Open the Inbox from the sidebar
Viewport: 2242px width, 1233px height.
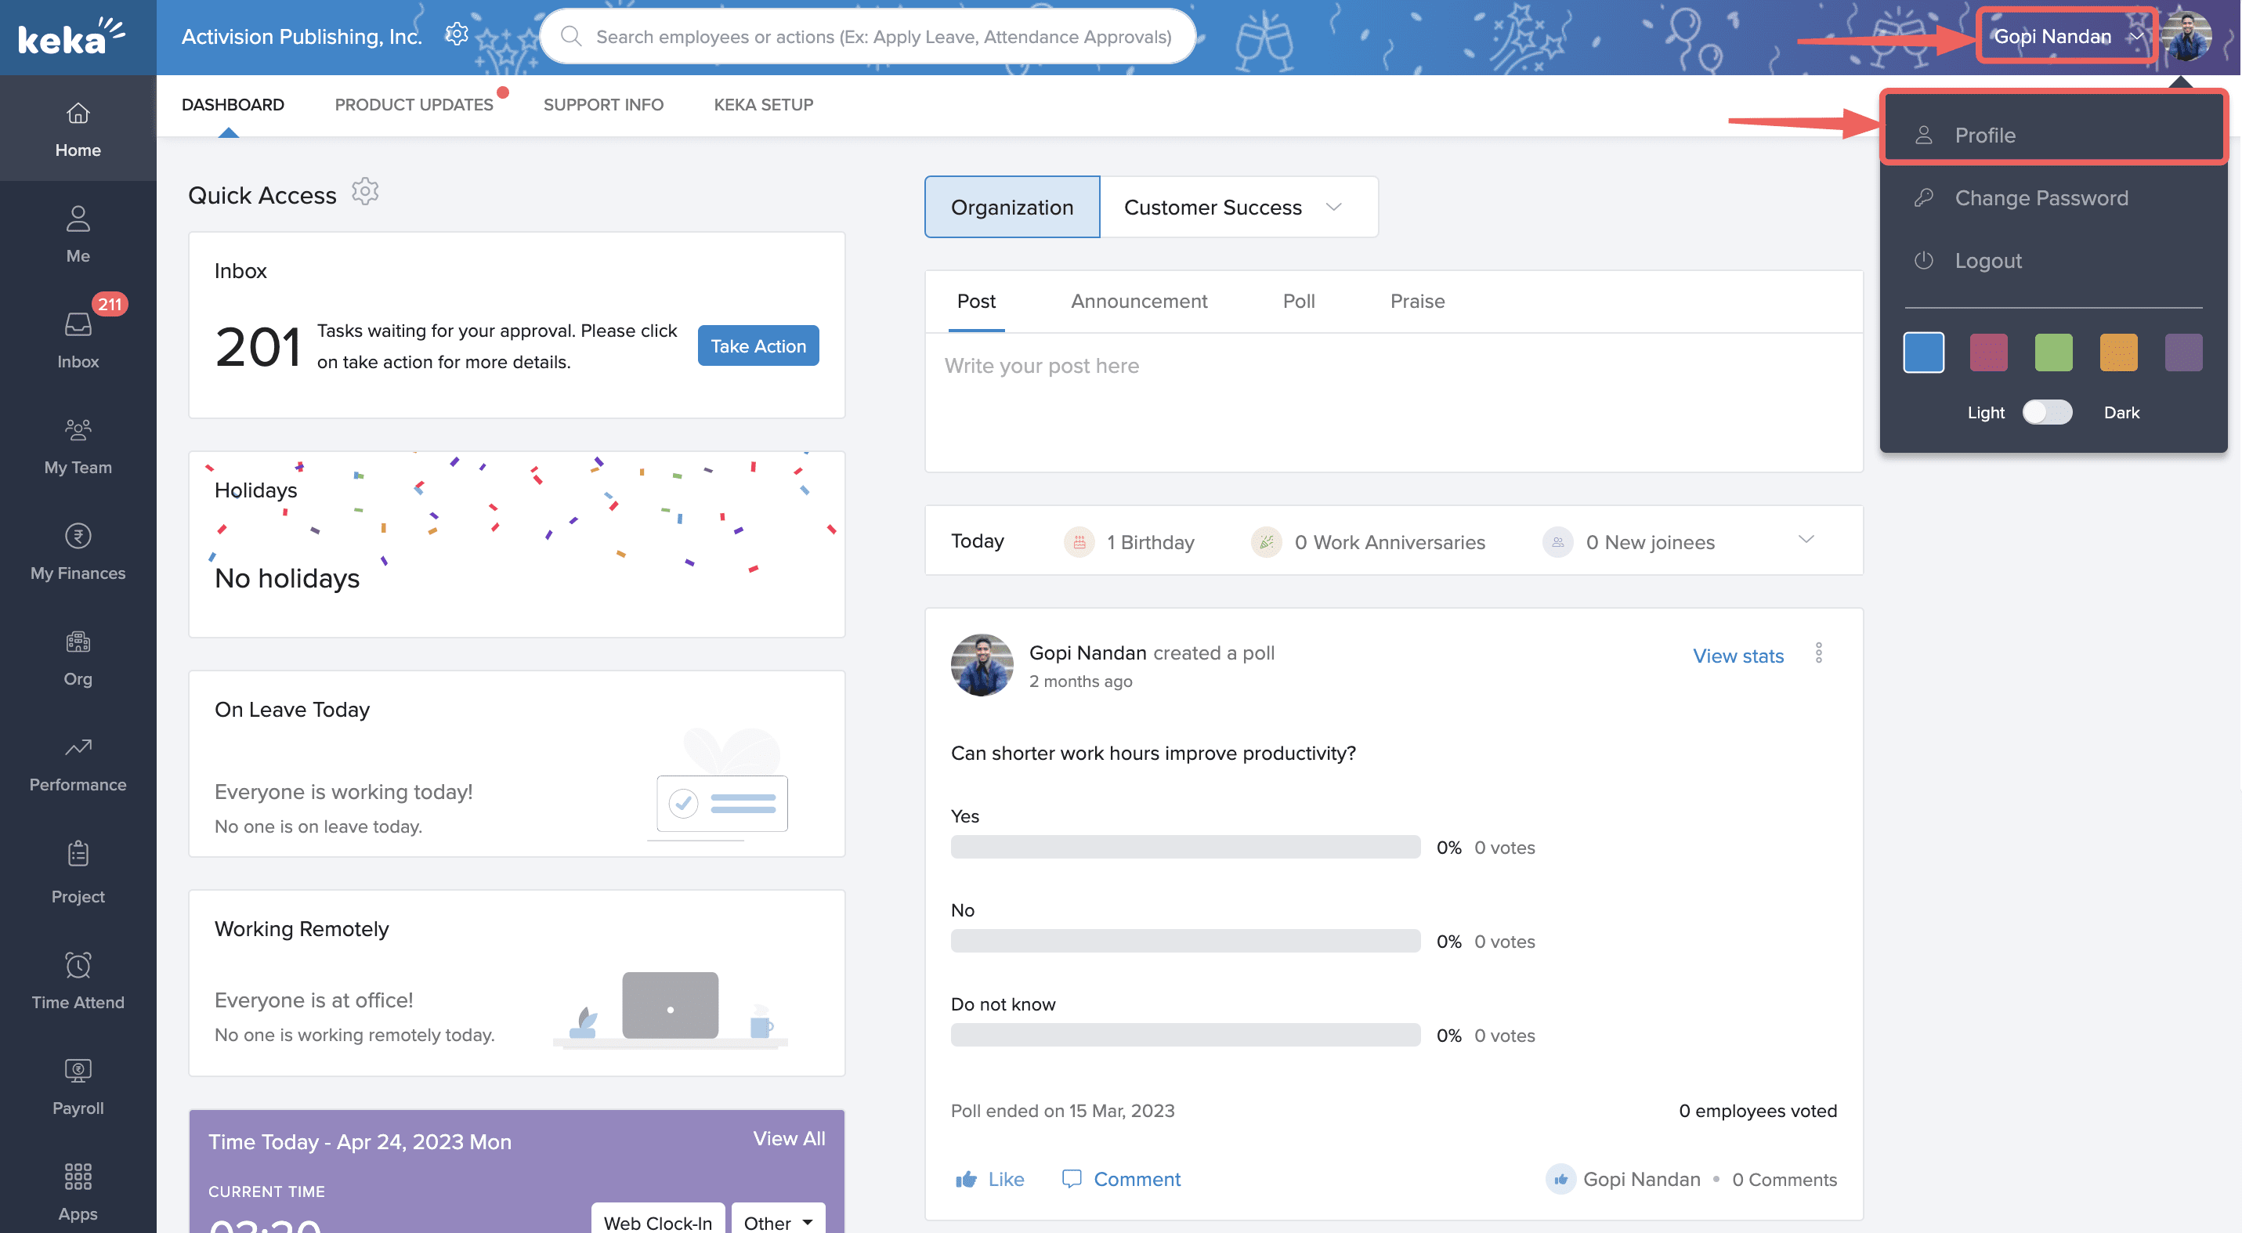tap(78, 335)
